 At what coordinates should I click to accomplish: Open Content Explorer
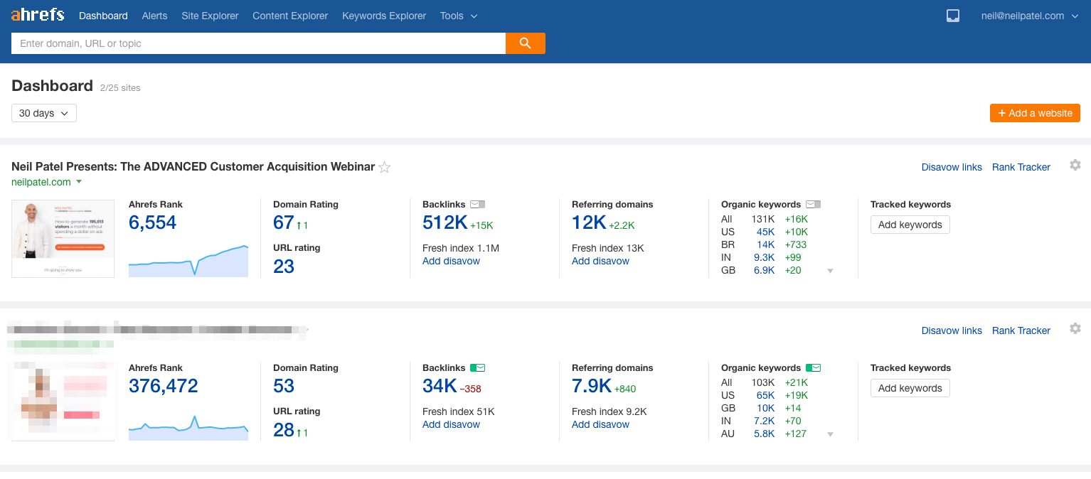tap(290, 16)
